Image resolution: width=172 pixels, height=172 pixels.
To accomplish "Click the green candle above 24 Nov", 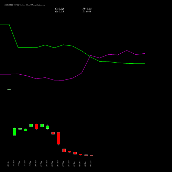I will [x=47, y=127].
